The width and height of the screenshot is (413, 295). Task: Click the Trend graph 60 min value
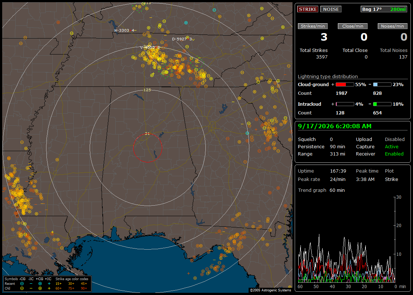(337, 190)
